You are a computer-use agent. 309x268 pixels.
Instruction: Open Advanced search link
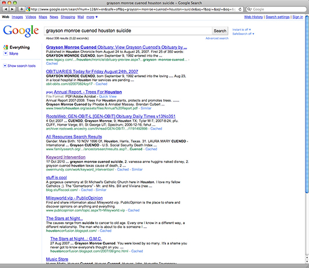[x=217, y=38]
